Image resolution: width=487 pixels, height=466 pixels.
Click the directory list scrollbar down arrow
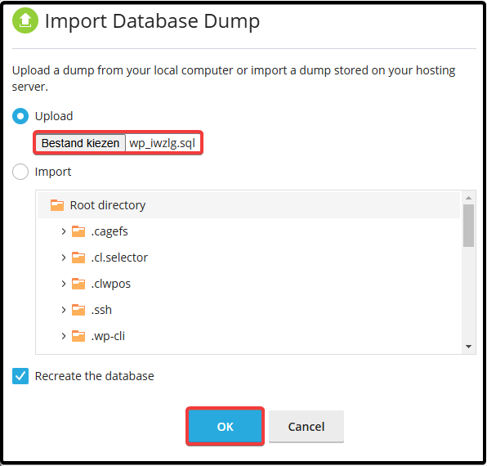click(x=469, y=347)
